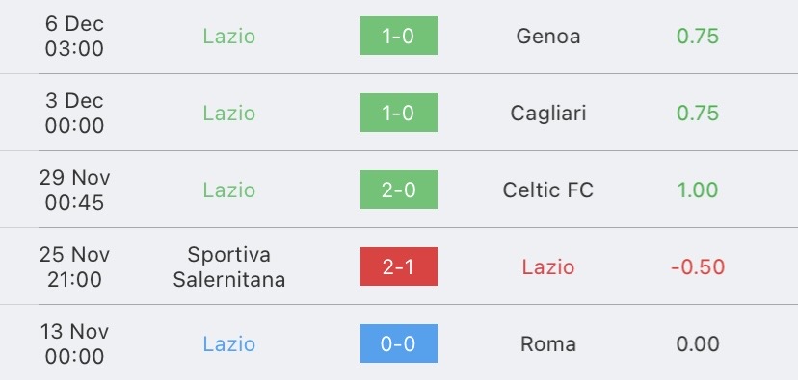Select Sportiva Salernitana team name
The image size is (798, 380).
click(x=229, y=266)
